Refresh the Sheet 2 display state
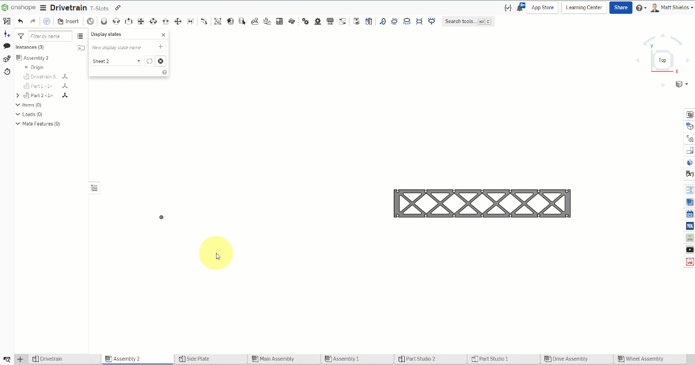 149,61
